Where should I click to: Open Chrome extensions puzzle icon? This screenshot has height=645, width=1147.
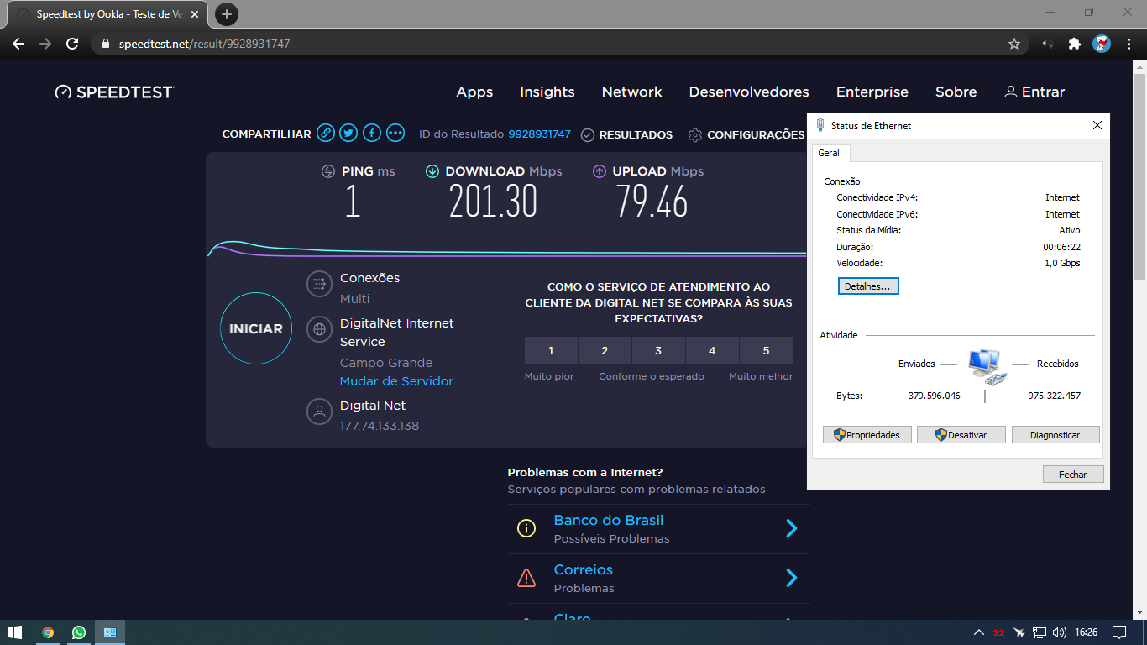tap(1074, 44)
